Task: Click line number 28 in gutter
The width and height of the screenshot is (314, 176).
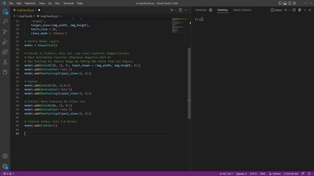Action: [x=18, y=66]
